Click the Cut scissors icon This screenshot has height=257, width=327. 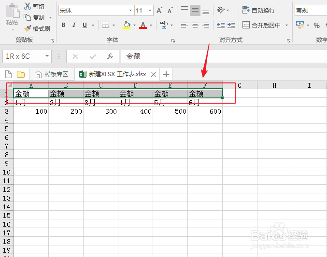click(28, 6)
